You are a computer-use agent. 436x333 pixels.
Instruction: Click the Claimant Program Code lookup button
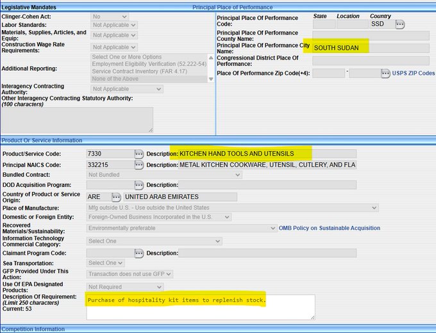click(x=139, y=253)
